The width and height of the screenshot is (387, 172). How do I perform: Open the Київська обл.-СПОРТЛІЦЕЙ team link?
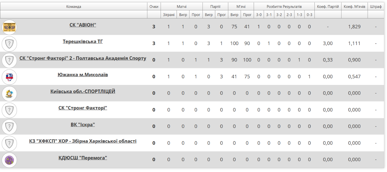pos(83,92)
